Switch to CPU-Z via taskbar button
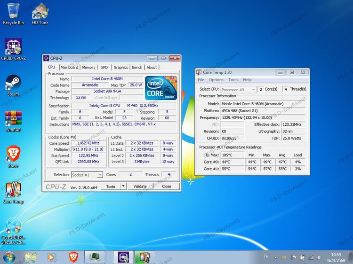This screenshot has height=264, width=353. (123, 257)
